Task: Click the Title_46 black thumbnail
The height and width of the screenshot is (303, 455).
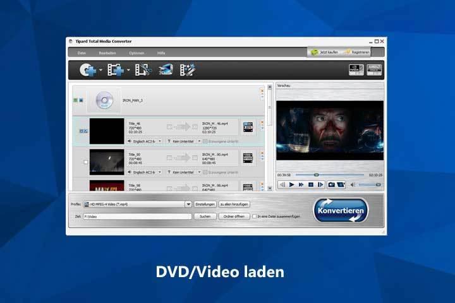Action: [x=107, y=131]
